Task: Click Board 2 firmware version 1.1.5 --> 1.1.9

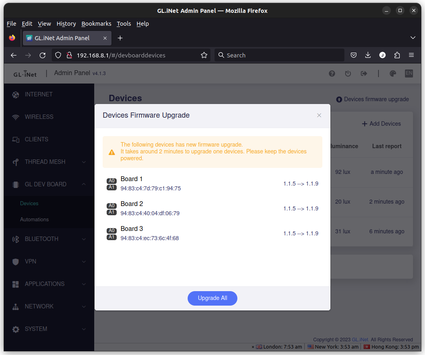Action: coord(301,209)
